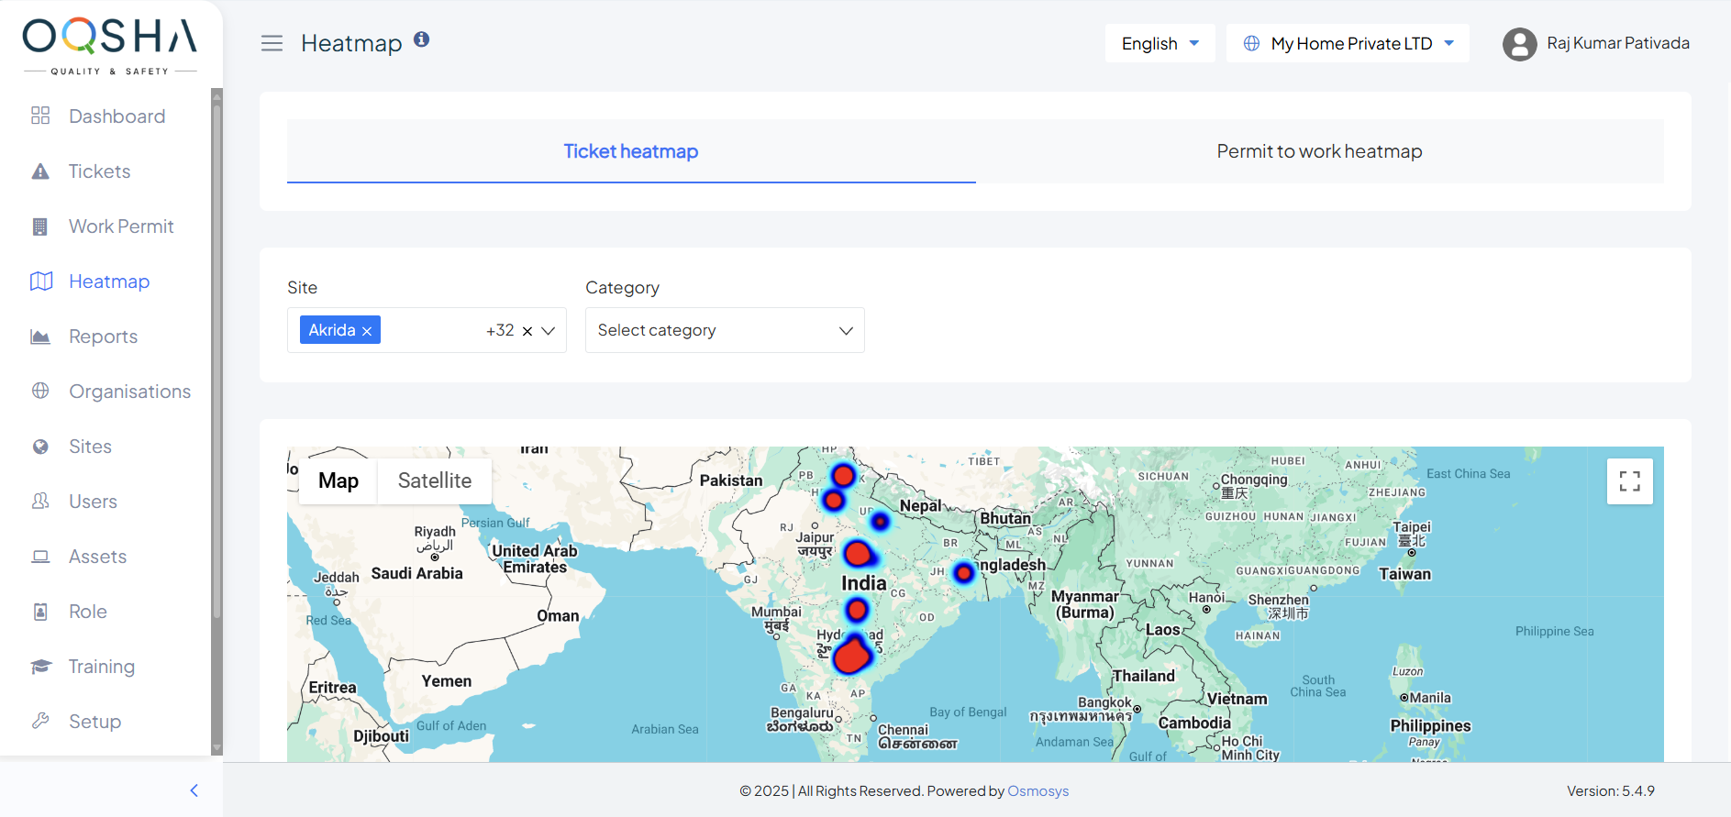This screenshot has width=1731, height=817.
Task: Expand the English language dropdown
Action: pos(1160,43)
